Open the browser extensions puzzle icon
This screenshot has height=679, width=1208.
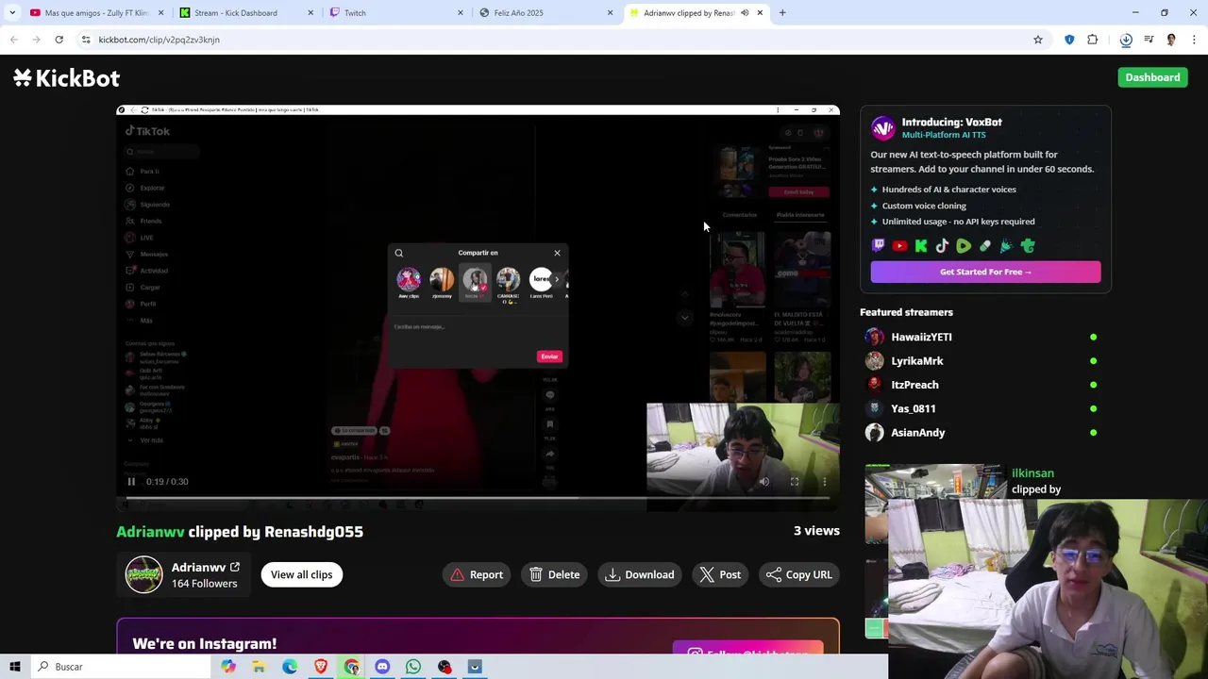click(1093, 40)
